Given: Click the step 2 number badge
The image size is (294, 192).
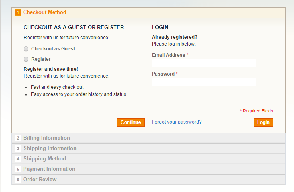Looking at the screenshot, I should tap(18, 138).
